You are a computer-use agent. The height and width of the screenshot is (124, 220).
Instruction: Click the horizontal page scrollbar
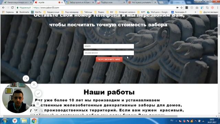(90, 116)
